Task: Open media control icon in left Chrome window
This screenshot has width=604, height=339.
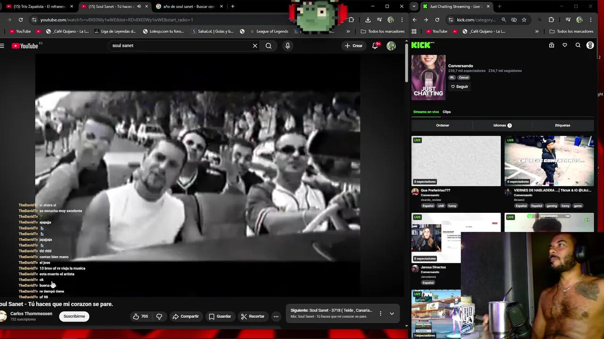Action: tap(379, 20)
